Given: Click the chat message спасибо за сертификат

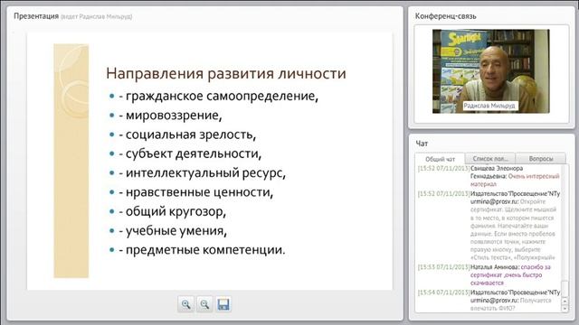Looking at the screenshot, I should pos(510,274).
